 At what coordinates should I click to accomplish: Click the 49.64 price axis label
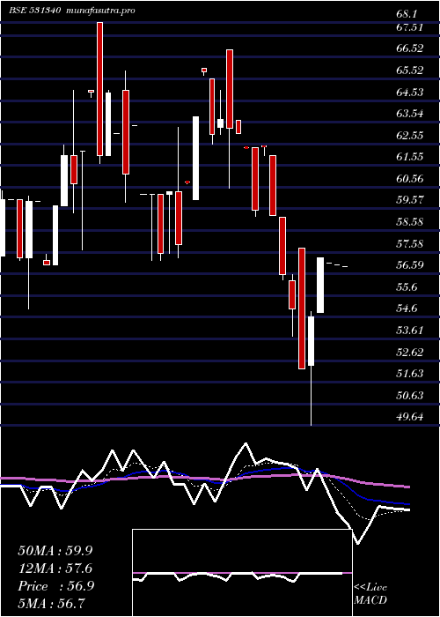[410, 416]
